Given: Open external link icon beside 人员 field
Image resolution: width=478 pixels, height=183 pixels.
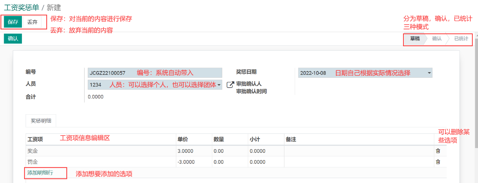Looking at the screenshot, I should (230, 85).
